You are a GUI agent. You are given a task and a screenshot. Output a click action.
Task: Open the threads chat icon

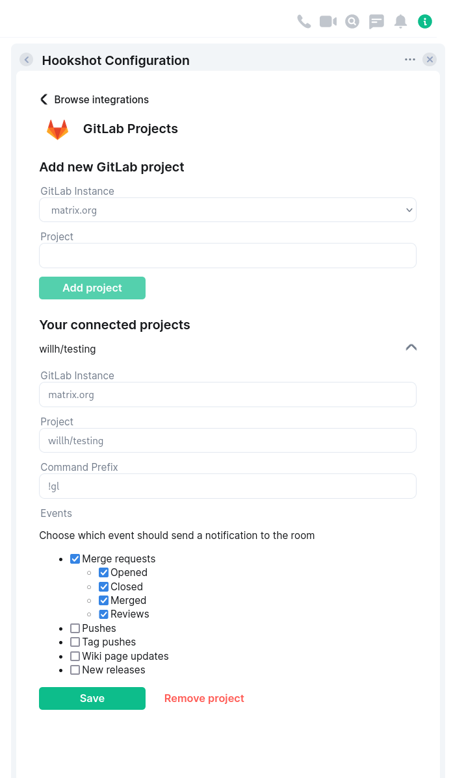pyautogui.click(x=376, y=21)
